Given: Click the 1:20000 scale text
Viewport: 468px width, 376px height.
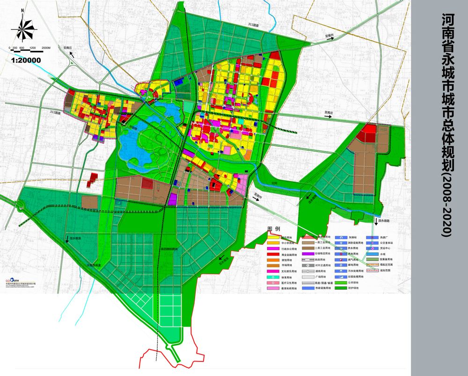Looking at the screenshot, I should 26,60.
